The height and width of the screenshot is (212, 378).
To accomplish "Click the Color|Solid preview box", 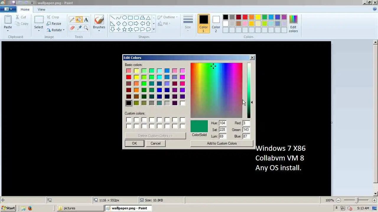I will (199, 126).
